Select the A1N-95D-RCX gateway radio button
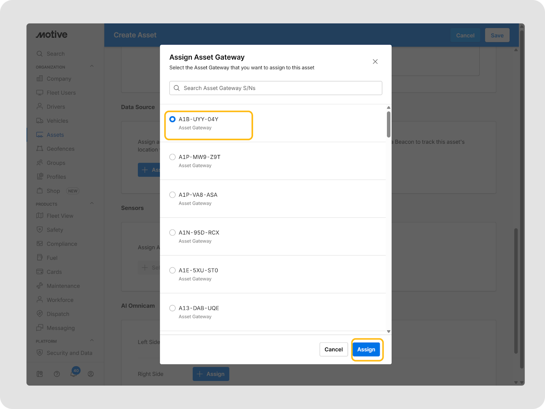The image size is (545, 409). [x=173, y=233]
